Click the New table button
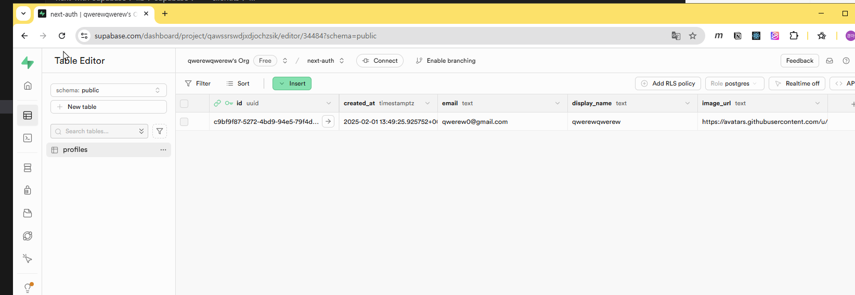 pyautogui.click(x=108, y=107)
